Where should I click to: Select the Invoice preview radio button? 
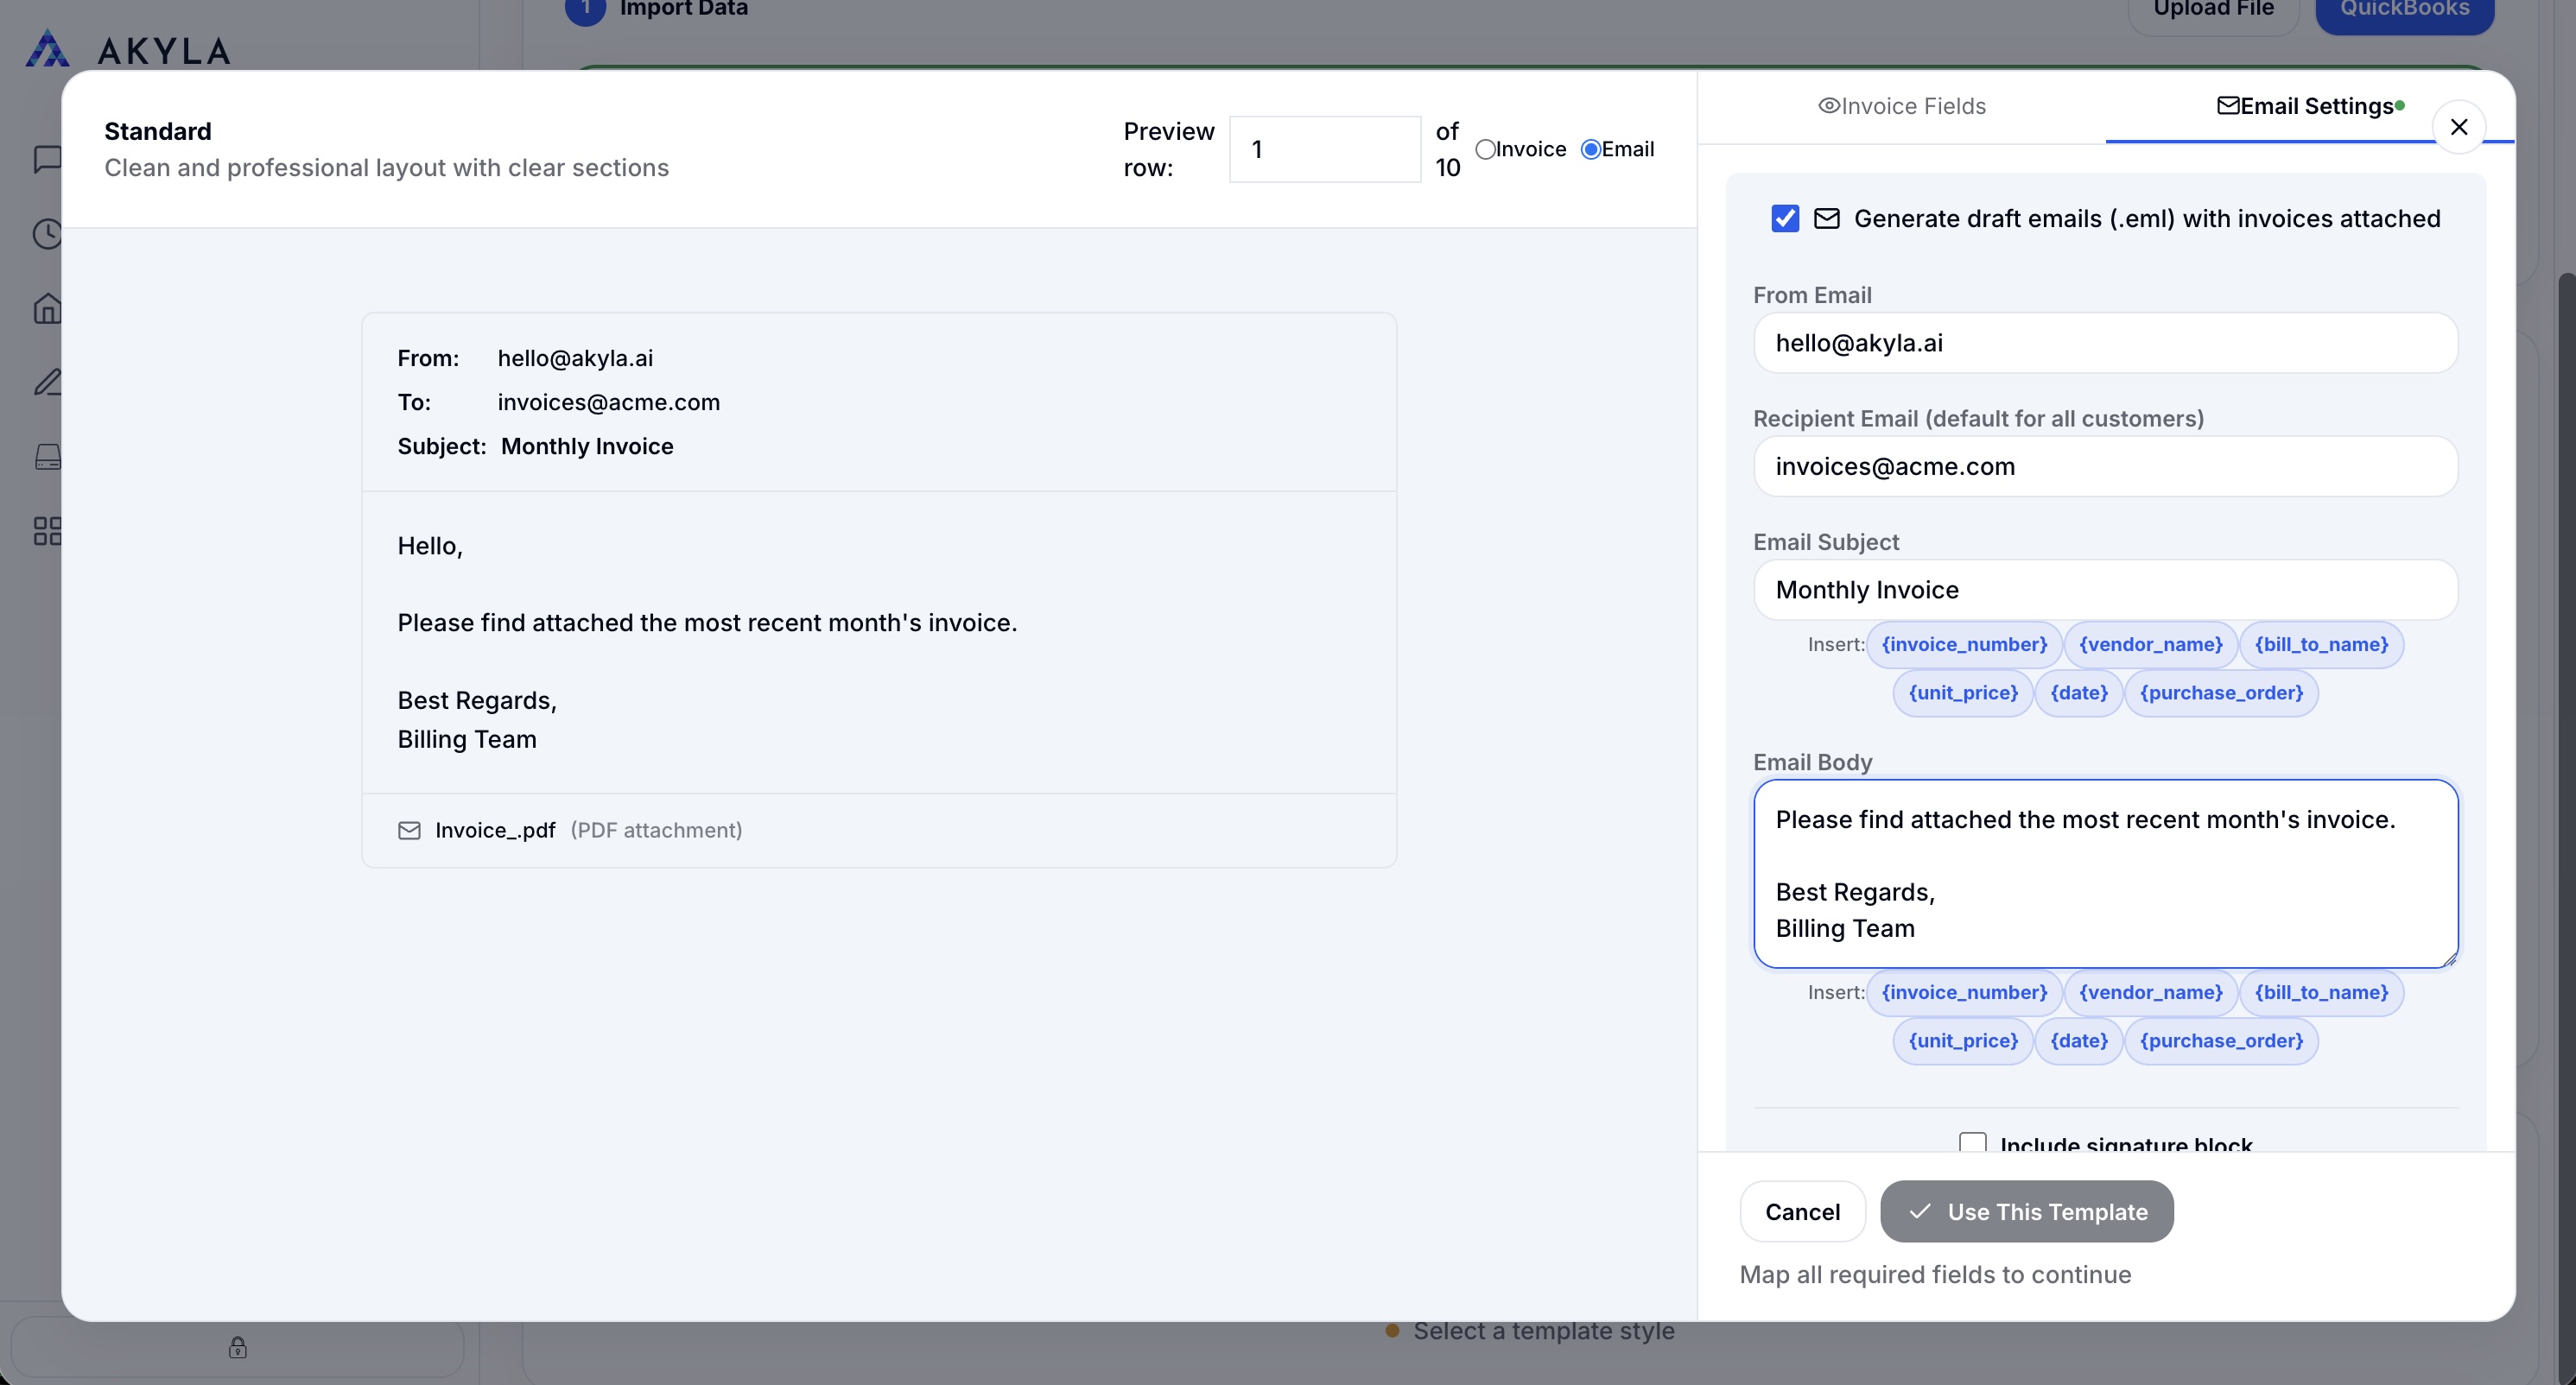(x=1484, y=148)
